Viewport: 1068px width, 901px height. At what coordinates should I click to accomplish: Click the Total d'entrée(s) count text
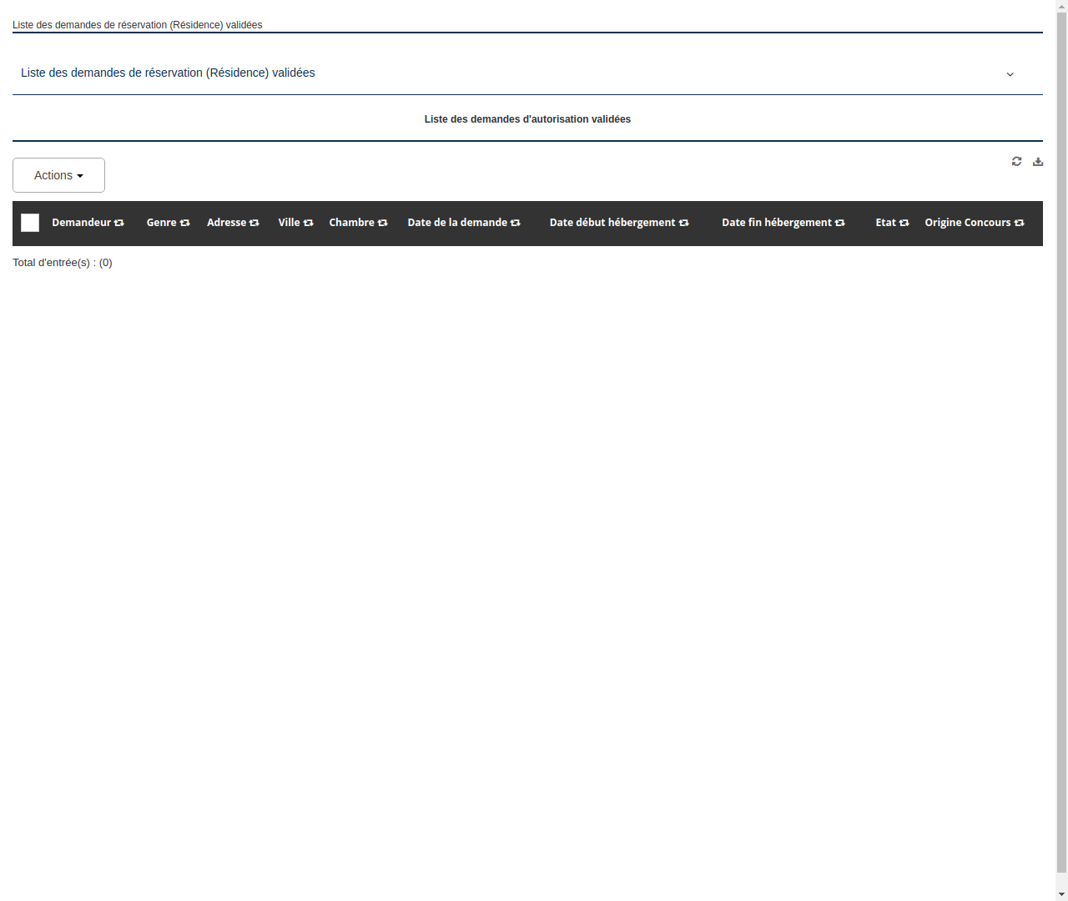tap(63, 263)
